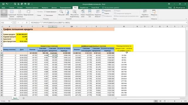Click the 'Номер платежа' header cell

[9, 49]
